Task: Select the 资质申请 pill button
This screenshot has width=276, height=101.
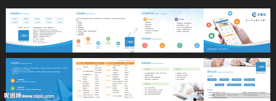Action: (x=15, y=22)
